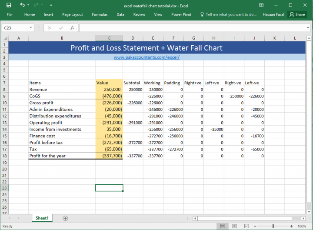Viewport: 313px width, 230px height.
Task: Select the 'Profit for the year' cell
Action: tap(62, 156)
